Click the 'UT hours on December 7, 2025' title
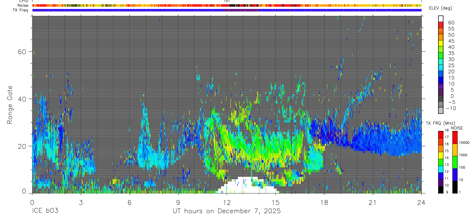 (x=227, y=211)
